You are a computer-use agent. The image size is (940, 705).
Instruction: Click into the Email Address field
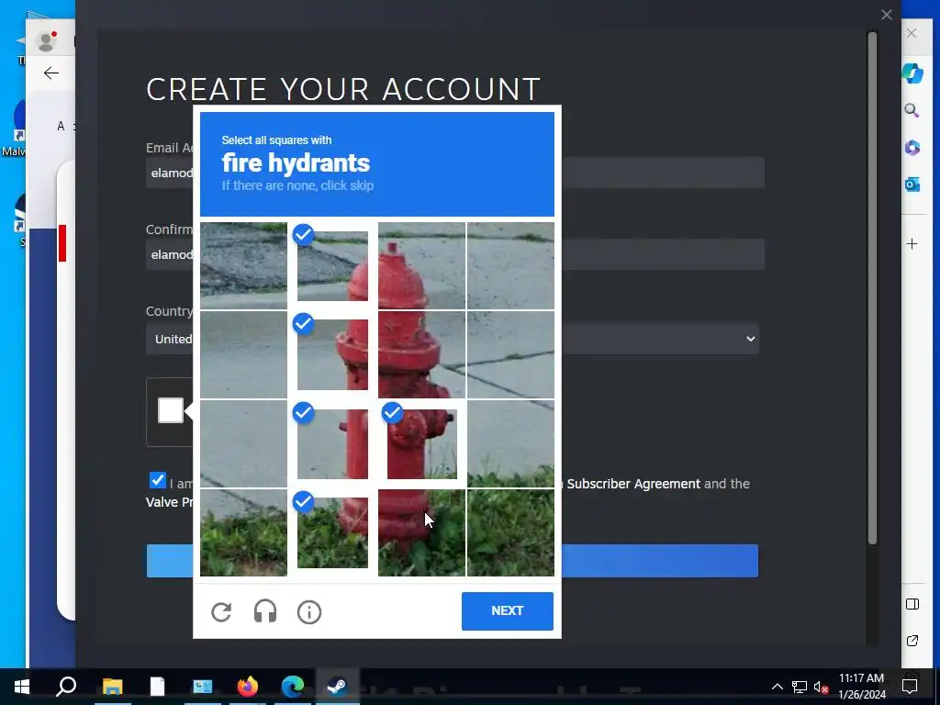point(455,173)
